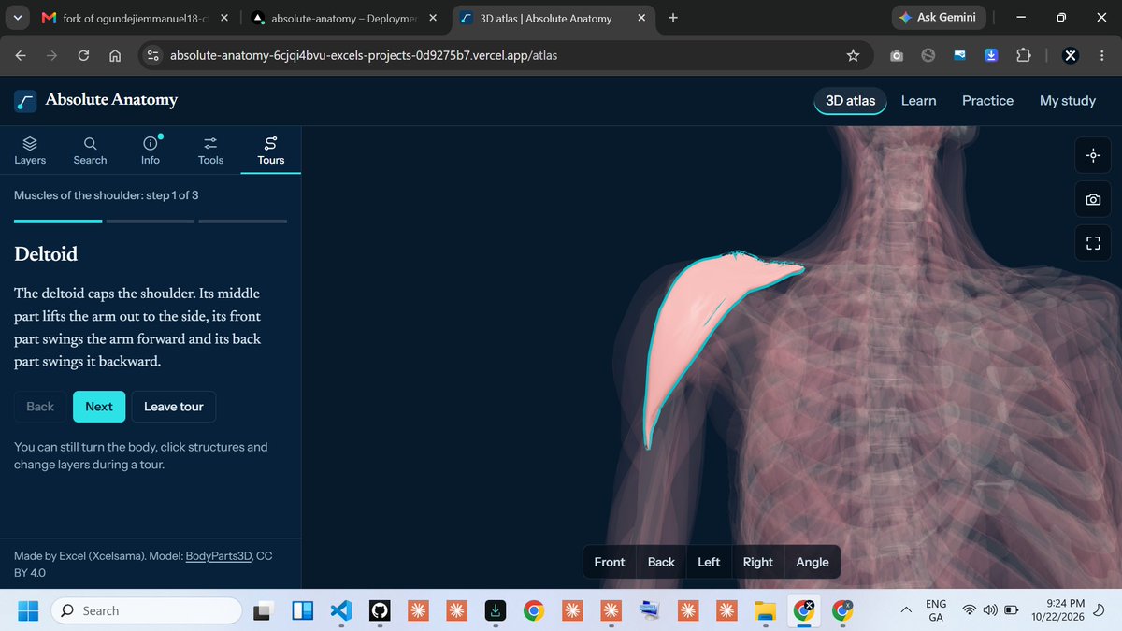
Task: Open GitHub Desktop from the taskbar
Action: [380, 610]
